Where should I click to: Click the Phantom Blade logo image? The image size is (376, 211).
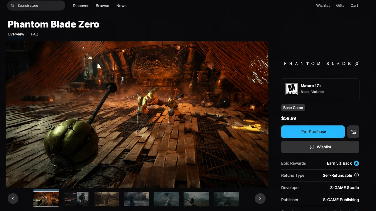click(321, 63)
